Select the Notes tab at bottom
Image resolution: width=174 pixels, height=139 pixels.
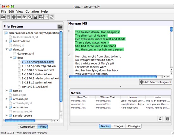[105, 126]
